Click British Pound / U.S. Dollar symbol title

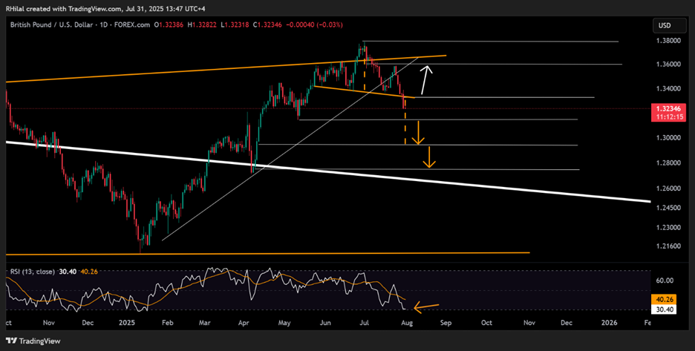point(51,26)
